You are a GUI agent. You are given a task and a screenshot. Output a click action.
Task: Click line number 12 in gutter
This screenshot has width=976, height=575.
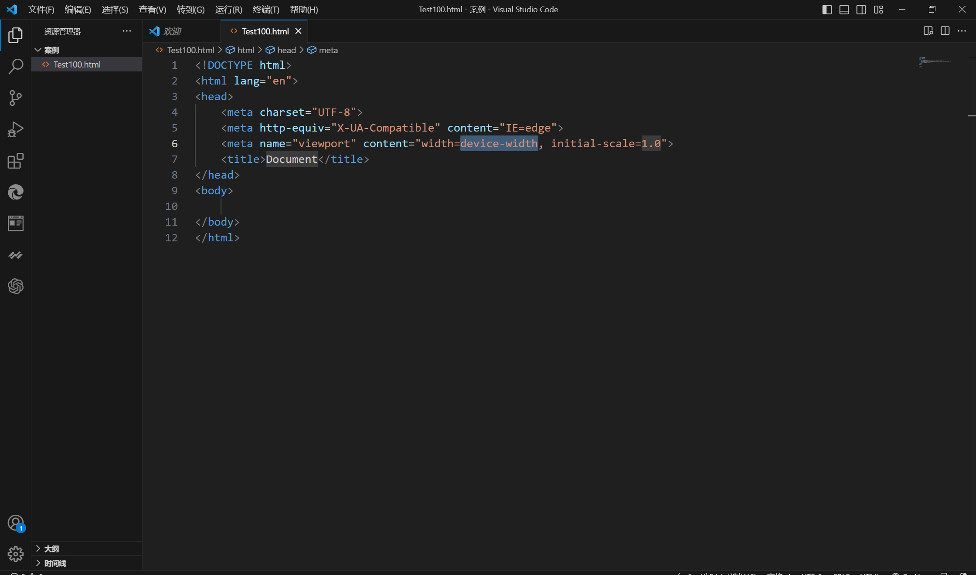pyautogui.click(x=171, y=237)
